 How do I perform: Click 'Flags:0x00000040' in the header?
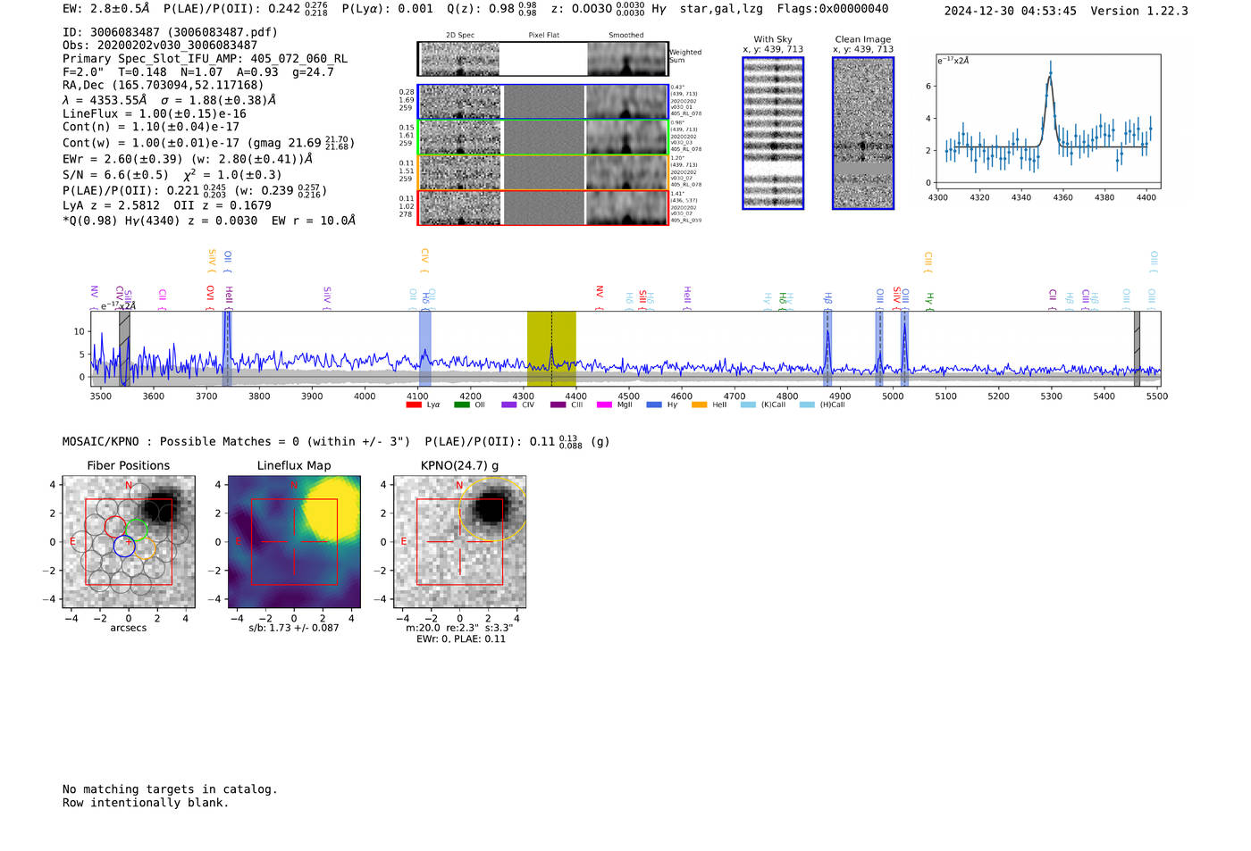tap(832, 9)
